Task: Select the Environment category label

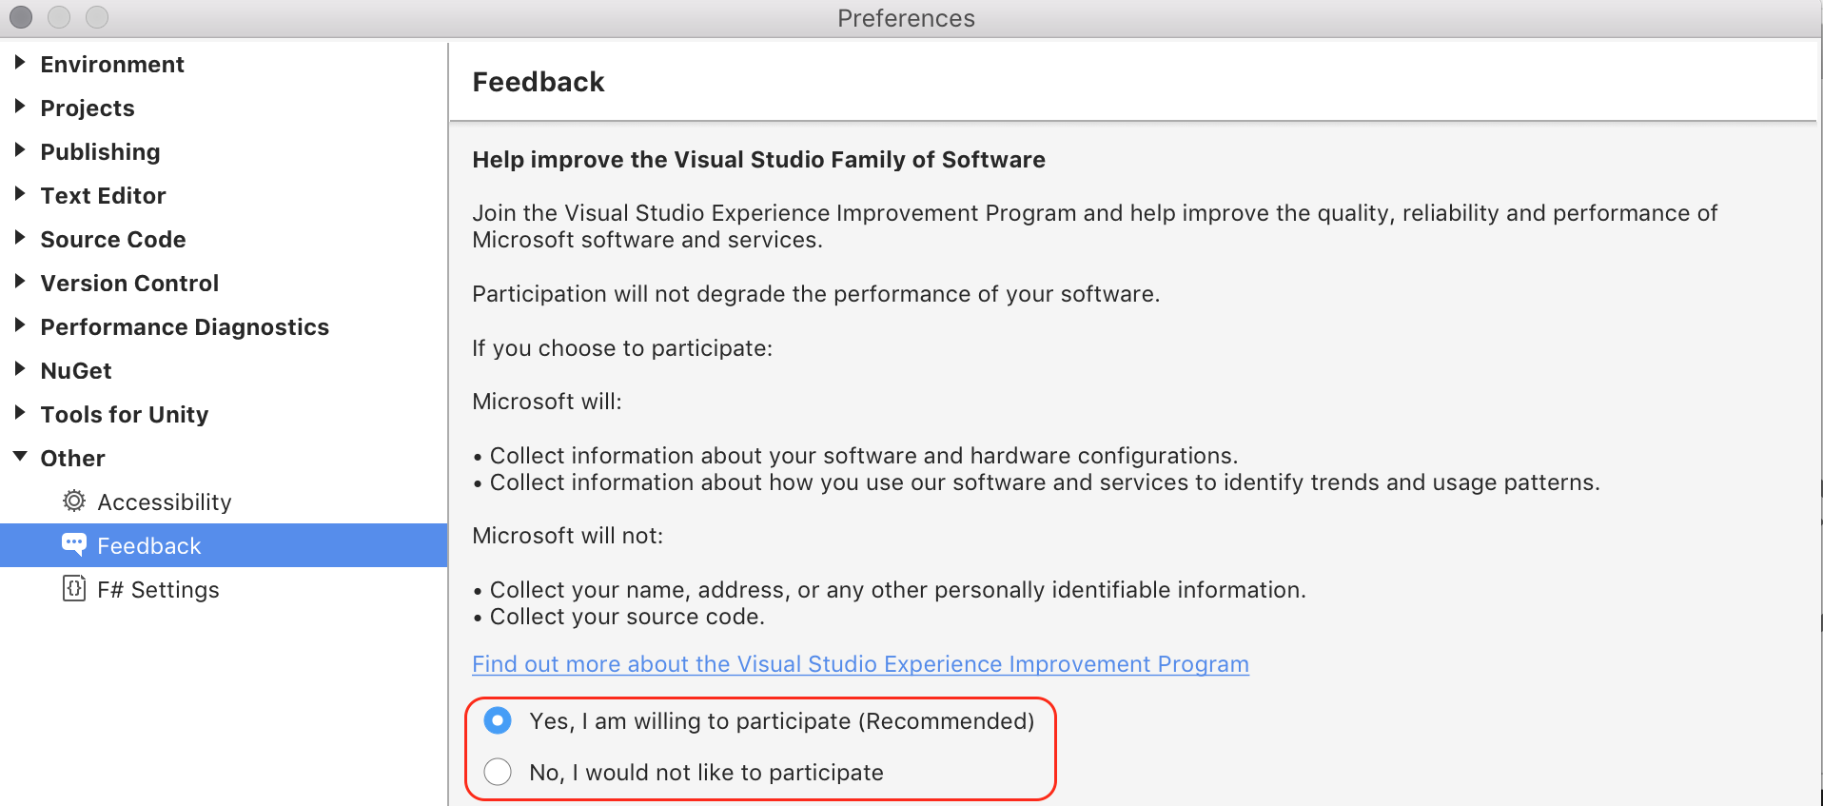Action: click(x=112, y=64)
